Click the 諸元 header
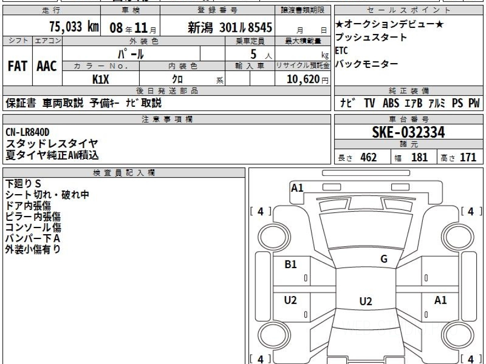 (409, 144)
